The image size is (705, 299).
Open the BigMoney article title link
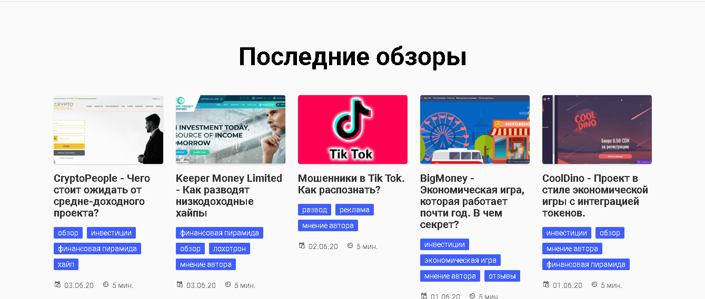(472, 201)
